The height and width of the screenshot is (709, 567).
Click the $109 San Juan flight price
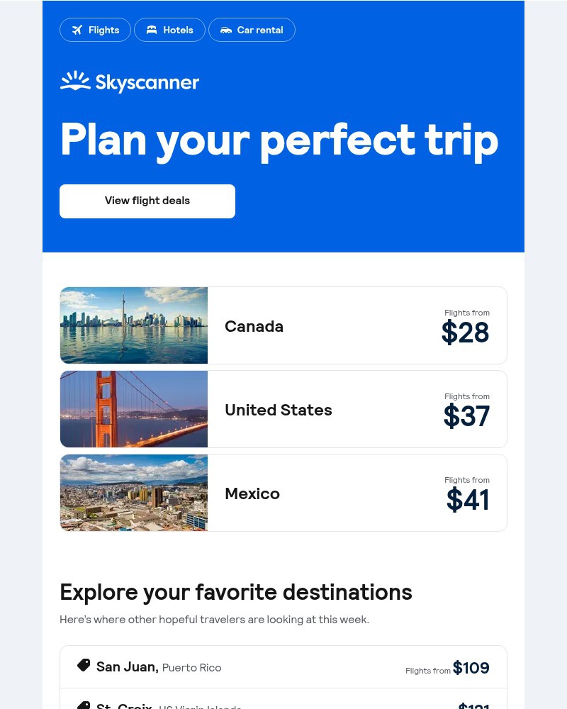click(x=471, y=667)
